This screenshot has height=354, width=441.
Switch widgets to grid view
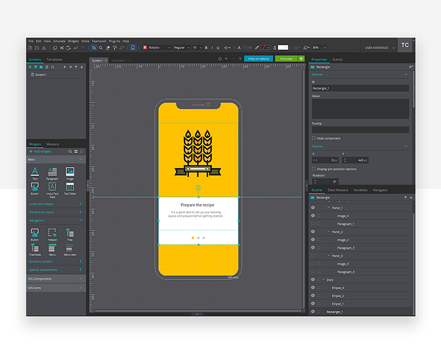pyautogui.click(x=76, y=151)
